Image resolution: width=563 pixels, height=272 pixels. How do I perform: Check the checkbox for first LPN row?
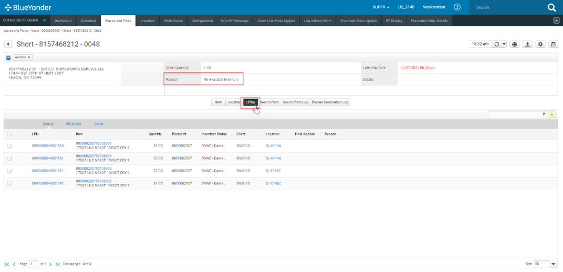tap(9, 145)
